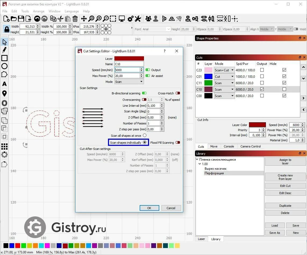Click the Edit Cut button
Screen dimensions: 307x255
285,186
